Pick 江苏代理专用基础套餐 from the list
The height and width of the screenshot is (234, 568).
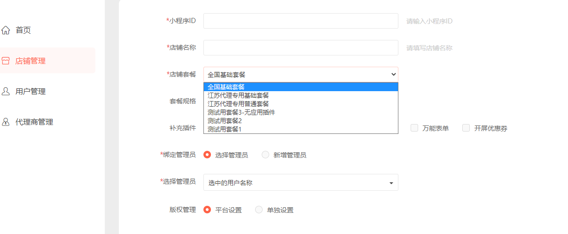(301, 95)
